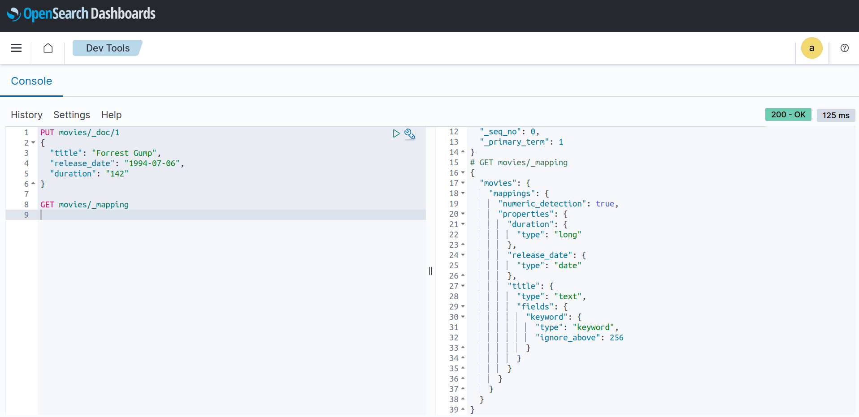This screenshot has height=417, width=859.
Task: Click the "long" type value
Action: pos(568,235)
